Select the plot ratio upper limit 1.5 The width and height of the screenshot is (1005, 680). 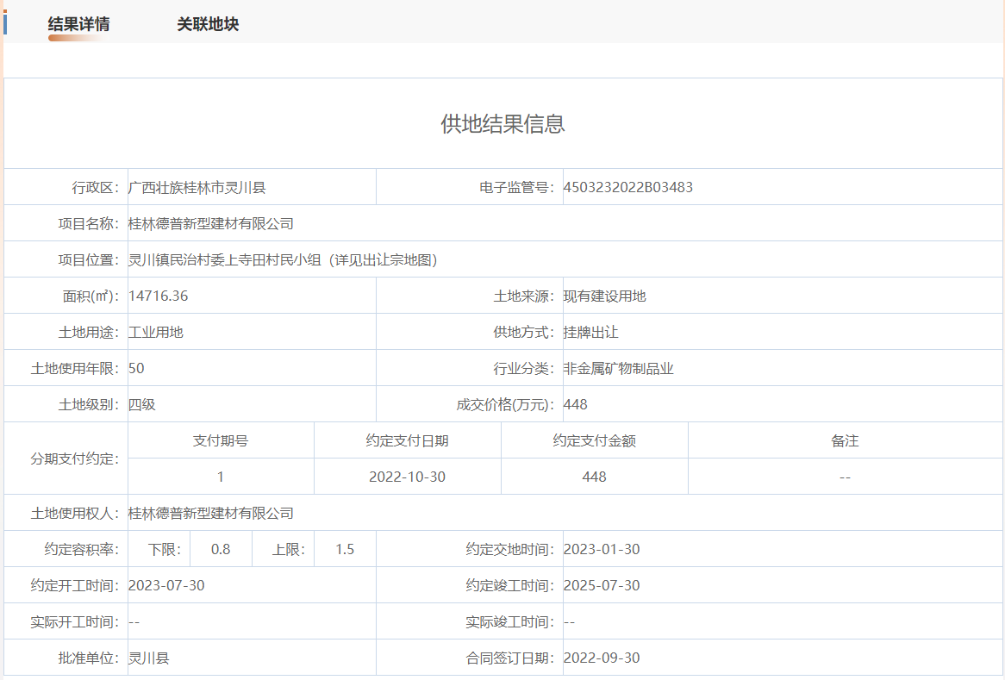[345, 550]
